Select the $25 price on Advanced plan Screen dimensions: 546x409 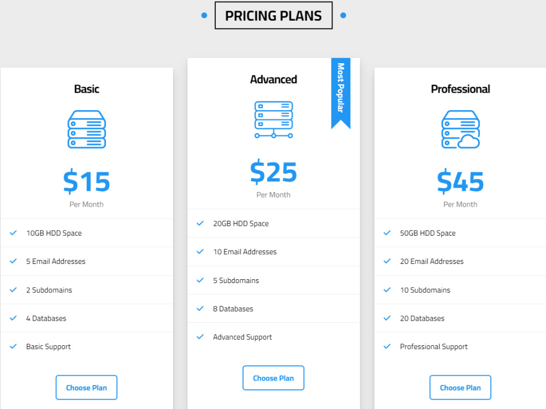click(x=274, y=172)
